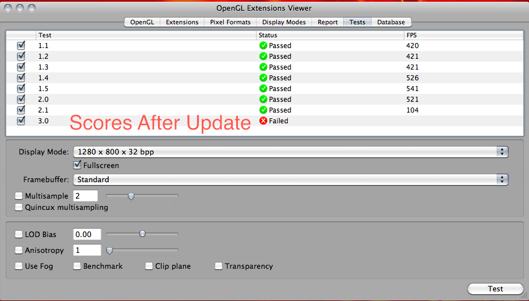
Task: Switch to the OpenGL tab
Action: pos(142,22)
